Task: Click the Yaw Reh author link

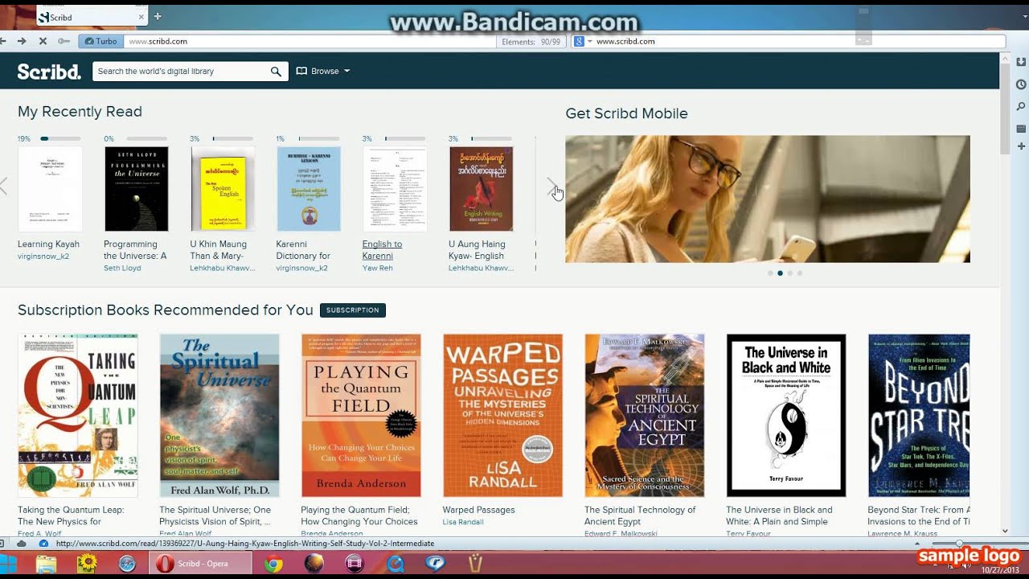Action: [x=377, y=269]
